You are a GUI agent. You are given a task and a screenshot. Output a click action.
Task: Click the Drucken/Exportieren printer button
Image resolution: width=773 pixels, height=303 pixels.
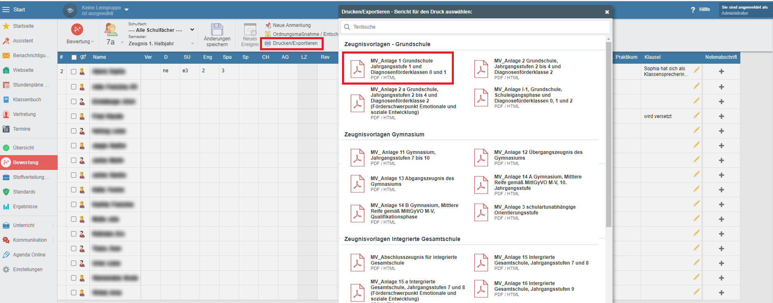pos(291,43)
